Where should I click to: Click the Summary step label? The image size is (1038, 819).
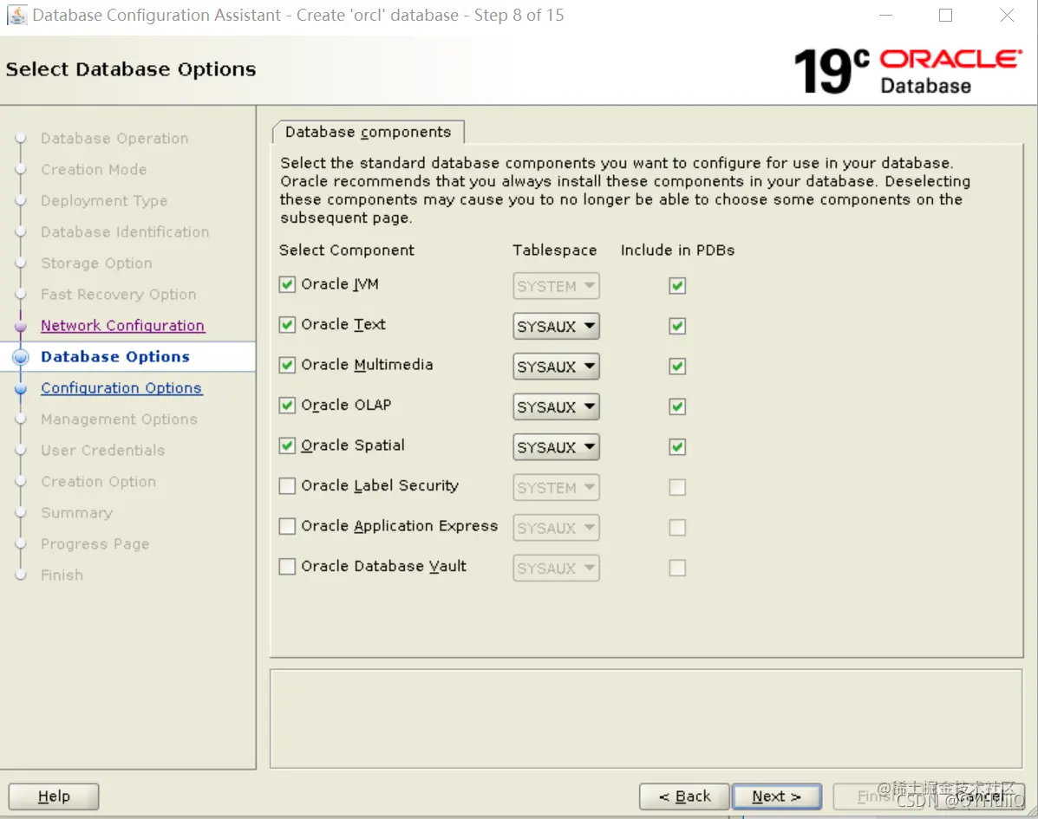[77, 513]
